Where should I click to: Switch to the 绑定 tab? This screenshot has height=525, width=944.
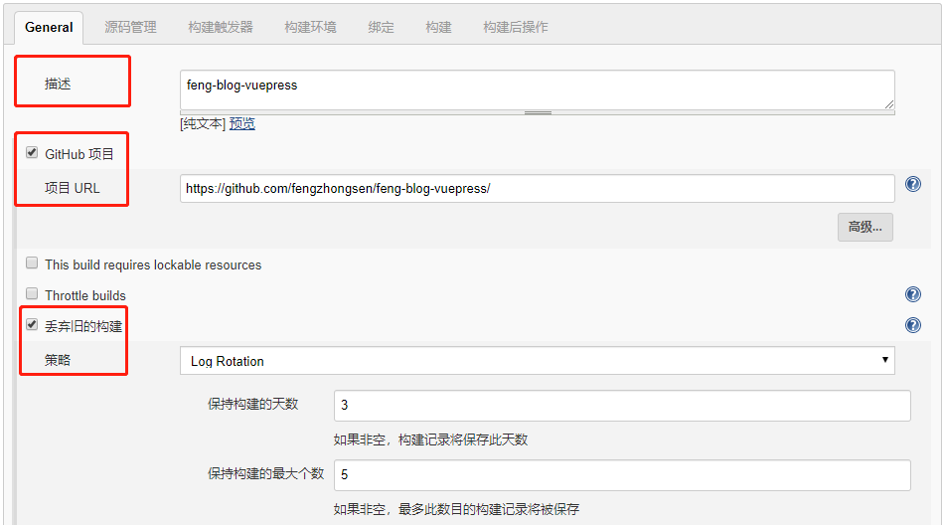coord(381,27)
